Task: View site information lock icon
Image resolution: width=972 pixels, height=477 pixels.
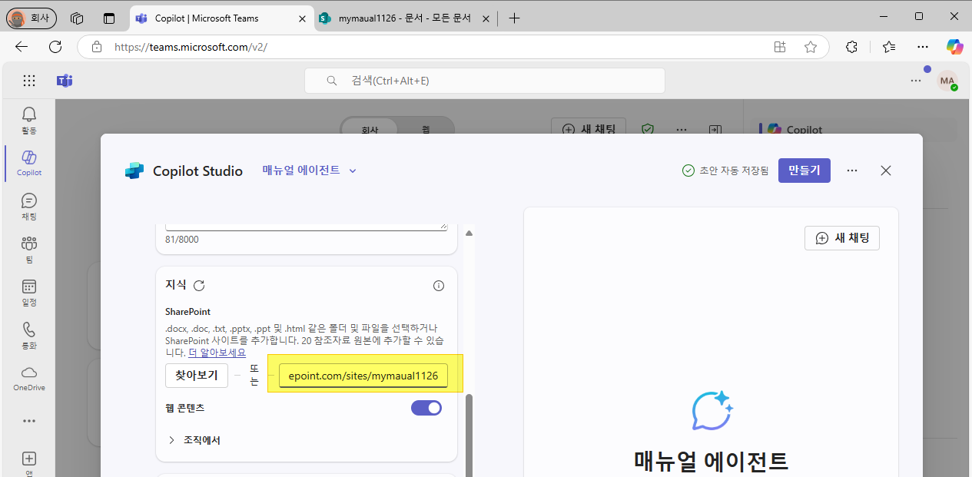Action: click(x=97, y=47)
